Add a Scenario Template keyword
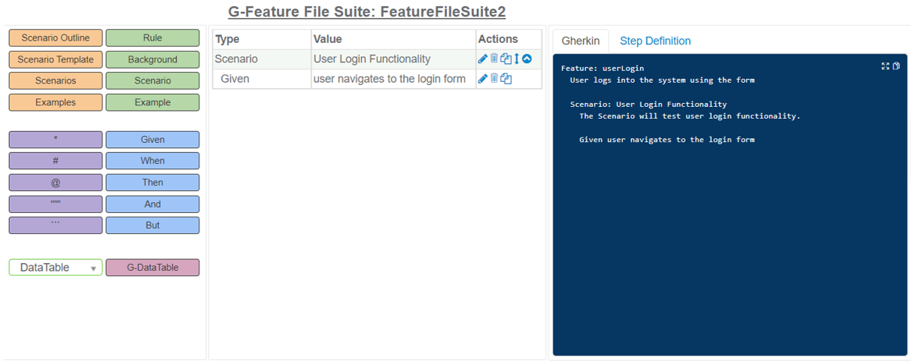Image resolution: width=914 pixels, height=364 pixels. [x=56, y=59]
